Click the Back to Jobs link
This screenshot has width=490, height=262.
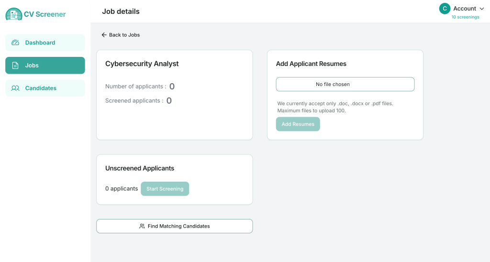[x=124, y=35]
